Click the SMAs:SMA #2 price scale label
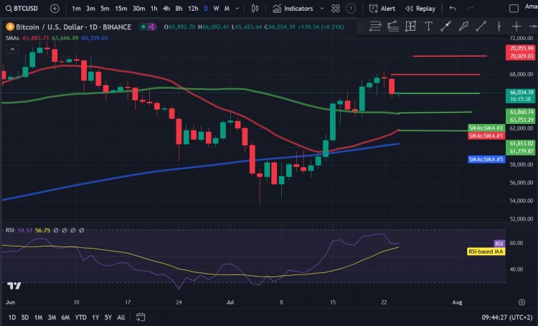The image size is (538, 326). click(x=486, y=128)
